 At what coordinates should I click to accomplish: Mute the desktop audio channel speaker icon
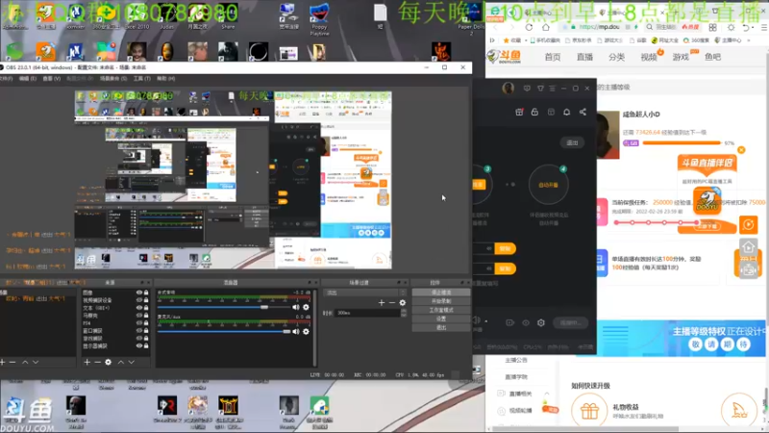pyautogui.click(x=296, y=307)
